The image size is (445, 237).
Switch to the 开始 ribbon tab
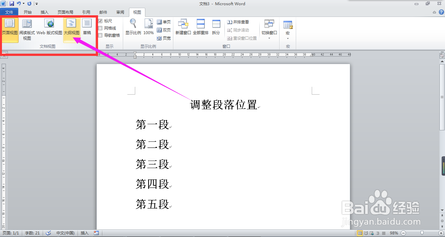27,12
